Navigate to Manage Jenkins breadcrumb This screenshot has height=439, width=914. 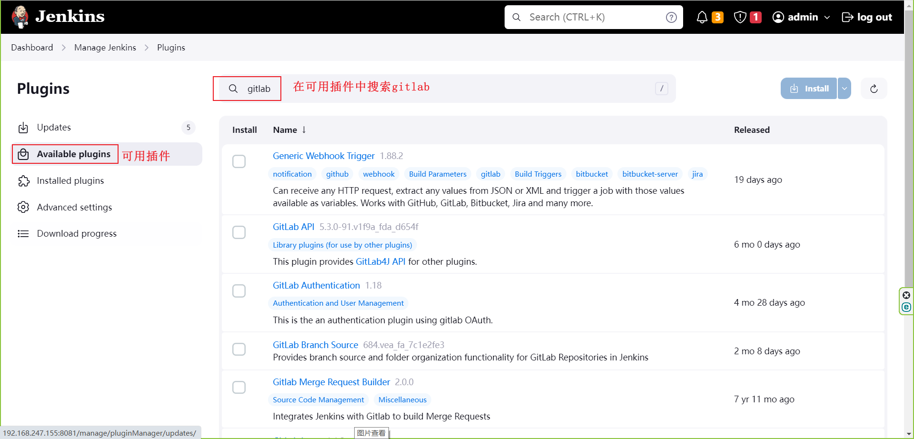click(105, 47)
